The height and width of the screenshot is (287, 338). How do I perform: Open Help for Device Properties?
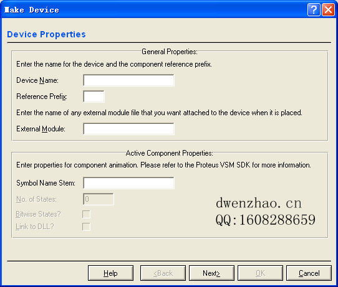coord(110,273)
